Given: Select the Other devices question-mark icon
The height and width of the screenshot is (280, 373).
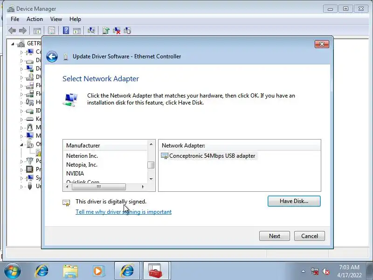Looking at the screenshot, I should coord(30,144).
